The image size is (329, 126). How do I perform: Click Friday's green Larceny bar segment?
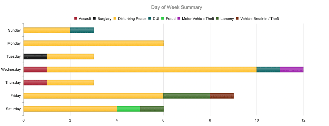click(x=187, y=96)
